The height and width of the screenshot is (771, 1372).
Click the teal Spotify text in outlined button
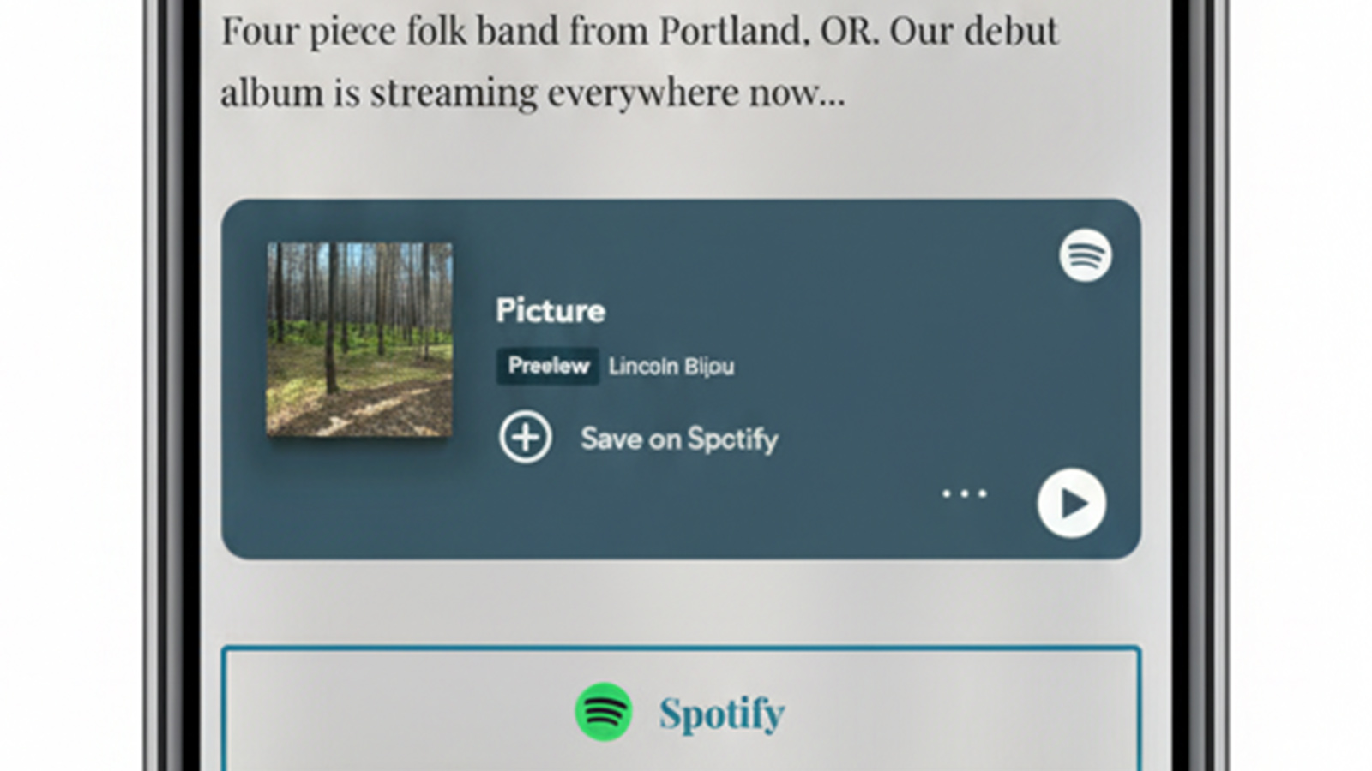[721, 714]
